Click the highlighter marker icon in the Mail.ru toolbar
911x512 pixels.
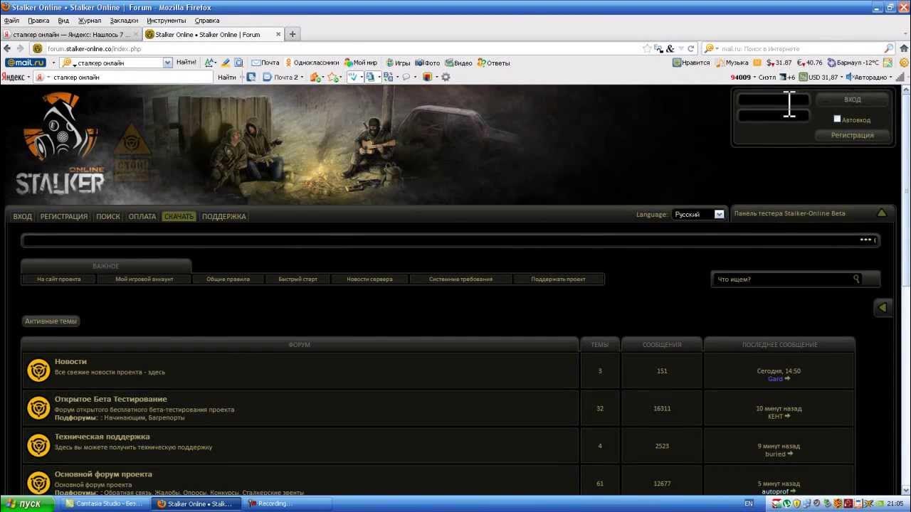[226, 63]
